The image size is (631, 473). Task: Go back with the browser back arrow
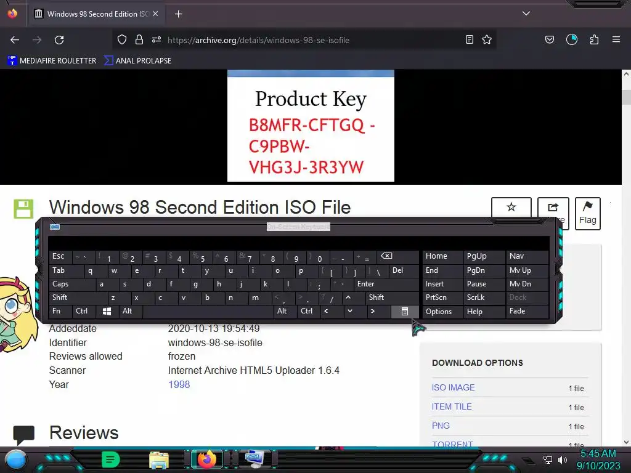[x=15, y=40]
